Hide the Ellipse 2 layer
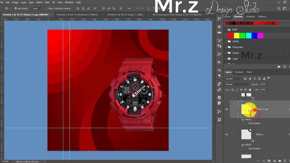This screenshot has height=163, width=290. 227,134
